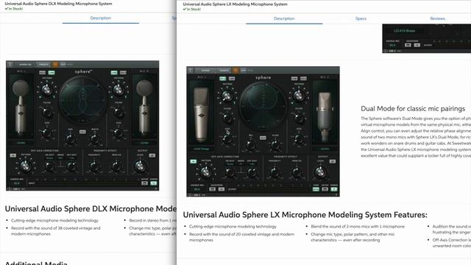Click the Proximity knob in LX plugin
The height and width of the screenshot is (265, 471).
point(275,172)
